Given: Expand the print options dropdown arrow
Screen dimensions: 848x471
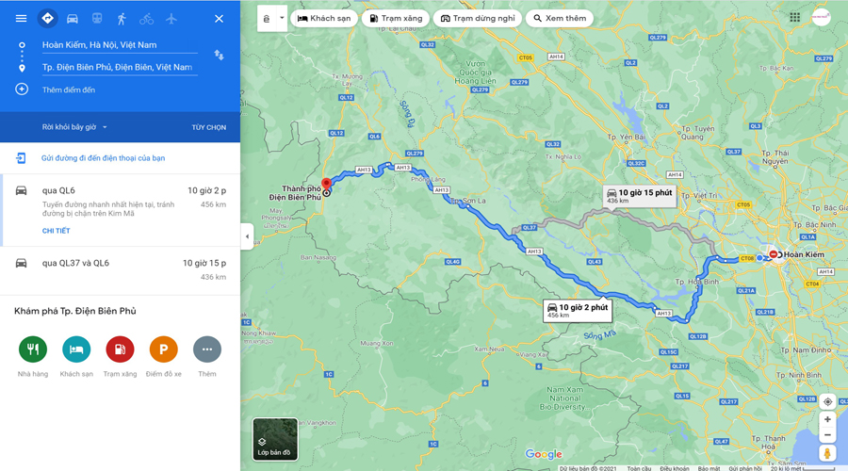Looking at the screenshot, I should pos(282,18).
